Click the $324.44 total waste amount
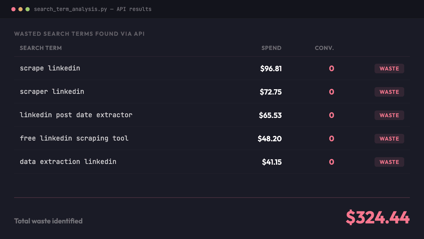Image resolution: width=424 pixels, height=239 pixels. coord(377,217)
